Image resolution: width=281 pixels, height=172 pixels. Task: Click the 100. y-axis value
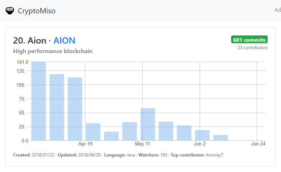[21, 85]
